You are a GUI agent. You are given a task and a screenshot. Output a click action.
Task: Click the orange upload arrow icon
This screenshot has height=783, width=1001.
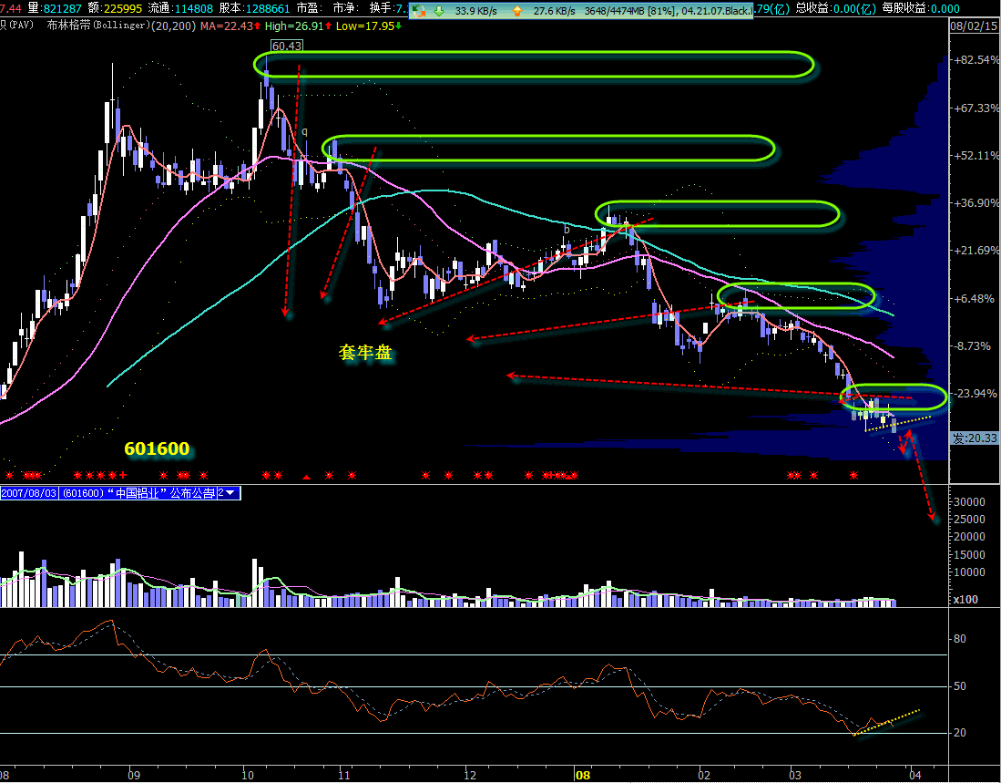click(517, 11)
